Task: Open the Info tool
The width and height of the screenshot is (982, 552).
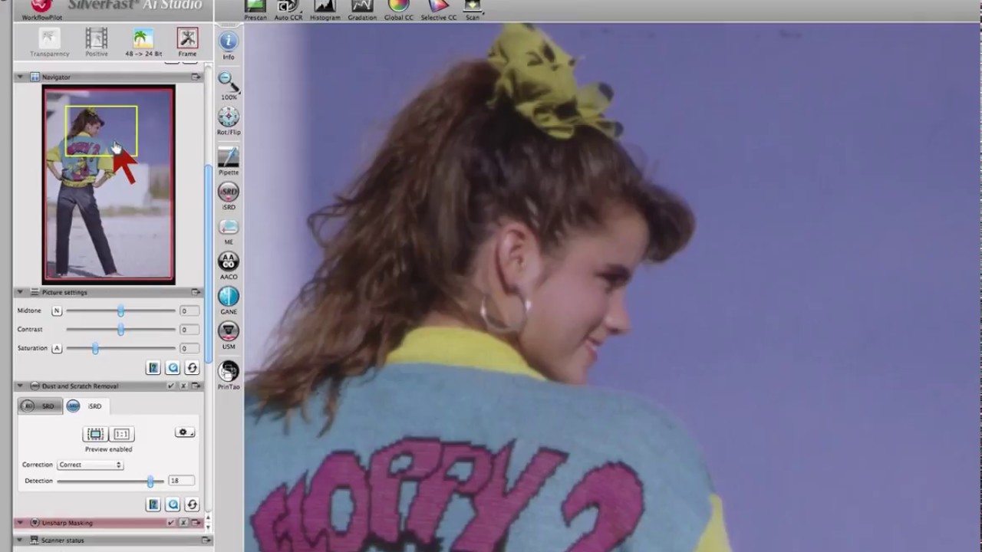Action: pos(229,46)
